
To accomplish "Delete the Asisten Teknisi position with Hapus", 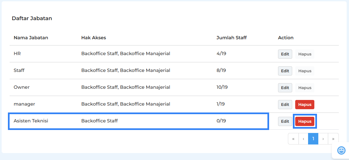I will tap(305, 121).
